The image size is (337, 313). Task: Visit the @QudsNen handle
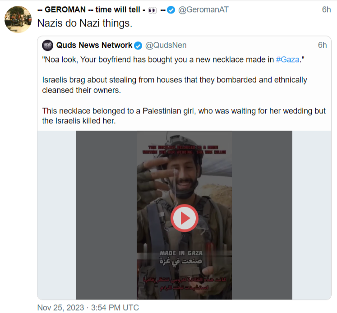pyautogui.click(x=166, y=45)
